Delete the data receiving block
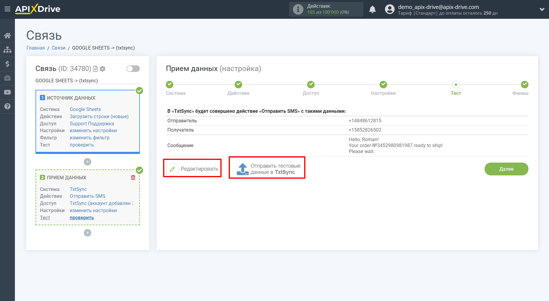This screenshot has width=549, height=301. [133, 177]
